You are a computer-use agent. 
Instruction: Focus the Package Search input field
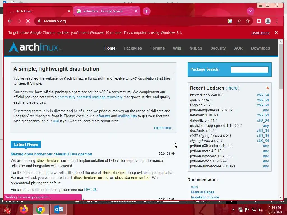[249, 69]
